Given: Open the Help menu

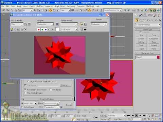Looking at the screenshot, I should 97,6.
